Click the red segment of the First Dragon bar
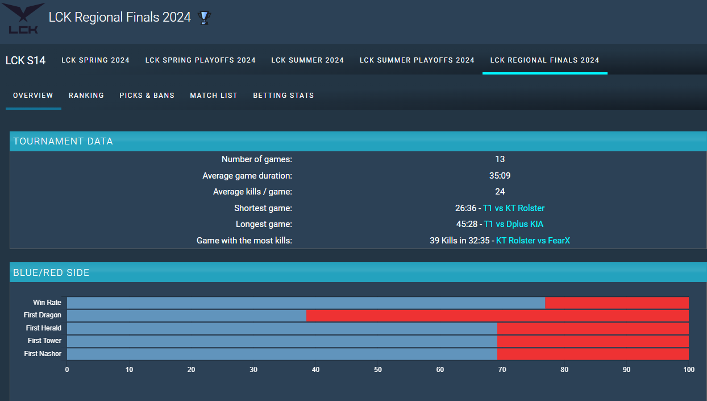This screenshot has height=401, width=707. (497, 315)
